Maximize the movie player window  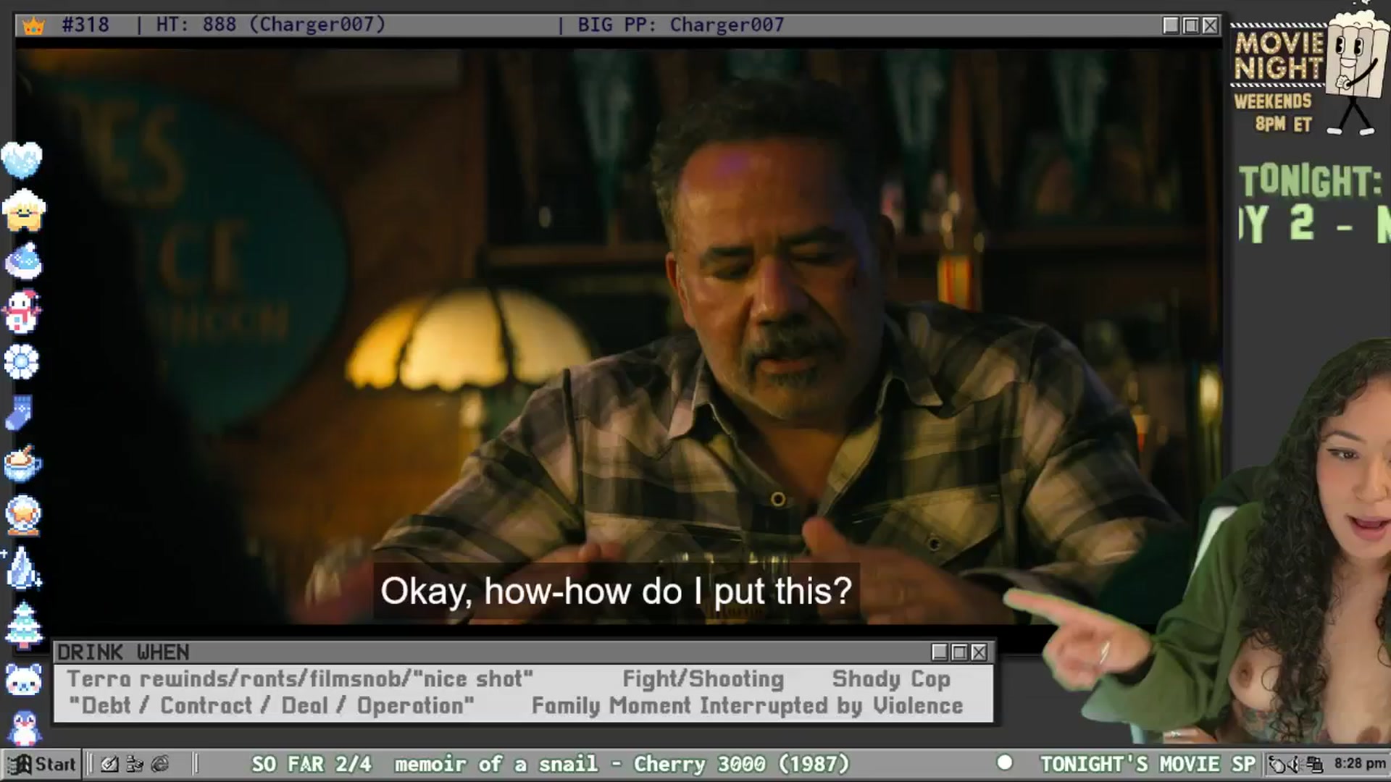[1190, 25]
